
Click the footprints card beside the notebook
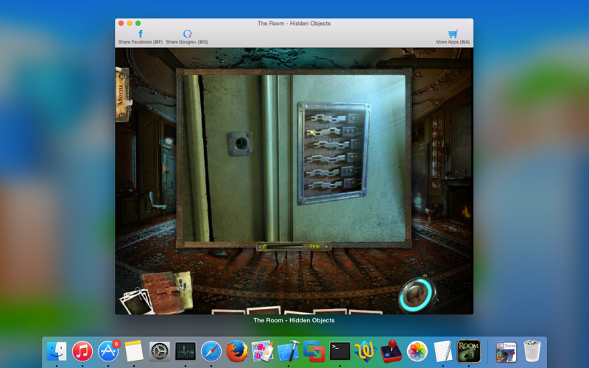click(x=184, y=289)
